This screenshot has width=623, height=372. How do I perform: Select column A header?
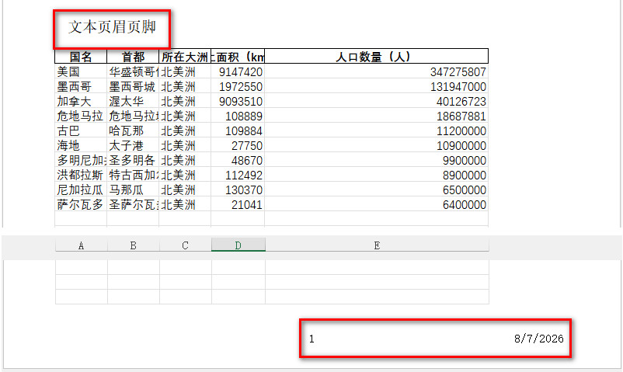(81, 245)
